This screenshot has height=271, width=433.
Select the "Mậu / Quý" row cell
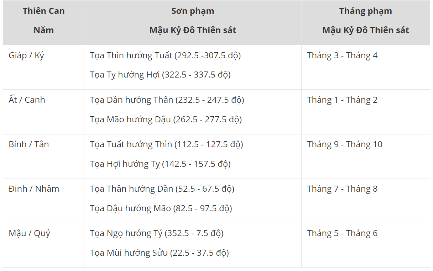pos(30,233)
